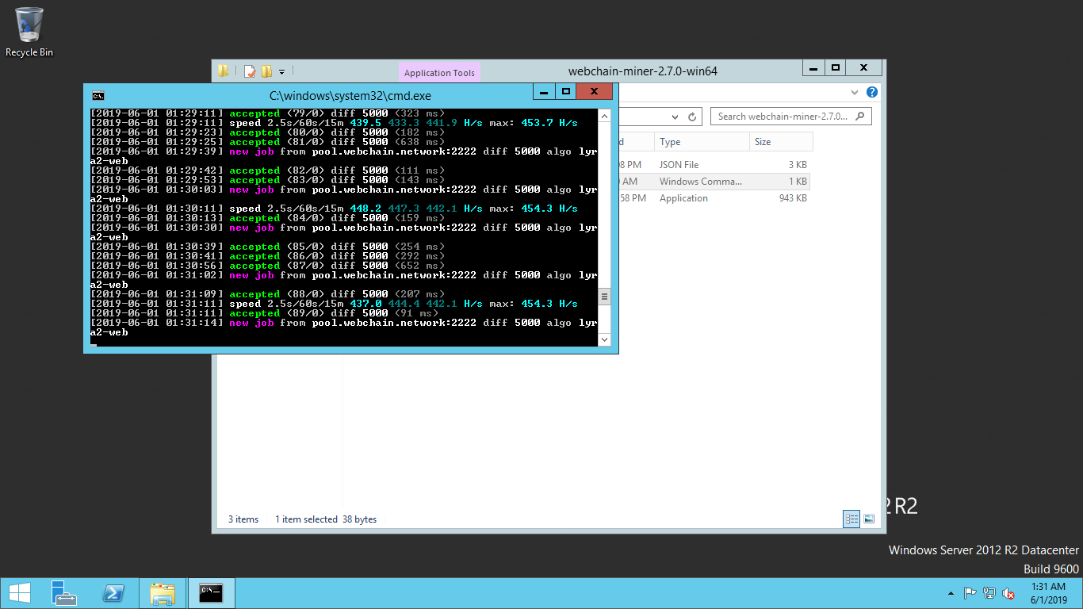This screenshot has height=609, width=1083.
Task: Switch to large icons view layout
Action: (x=869, y=519)
